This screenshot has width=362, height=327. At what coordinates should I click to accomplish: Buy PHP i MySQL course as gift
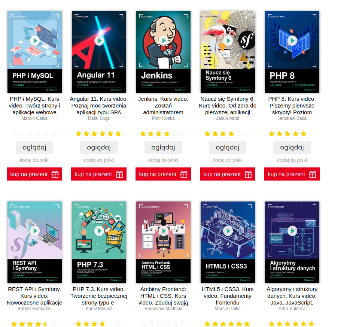34,174
